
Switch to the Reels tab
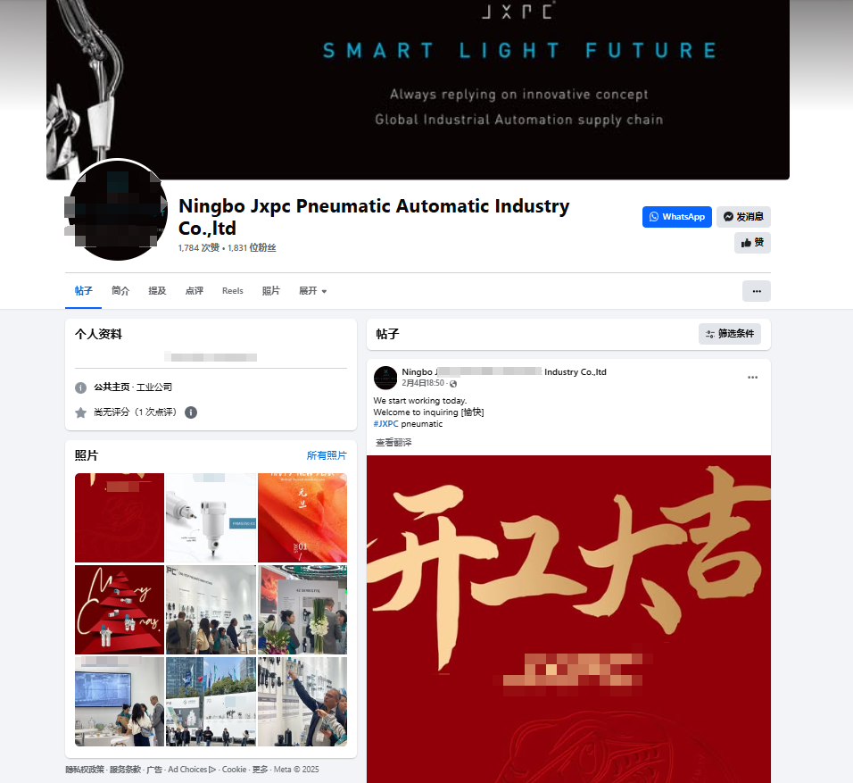click(232, 291)
